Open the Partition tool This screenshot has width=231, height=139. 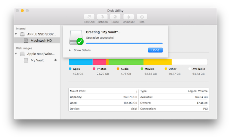tap(102, 17)
